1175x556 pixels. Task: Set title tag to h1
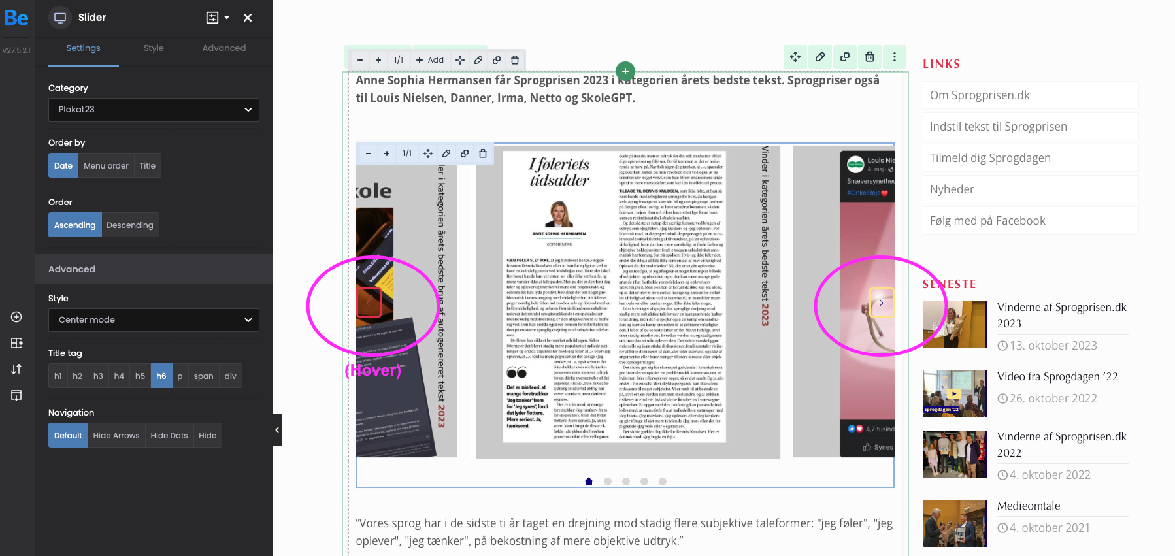pyautogui.click(x=58, y=376)
